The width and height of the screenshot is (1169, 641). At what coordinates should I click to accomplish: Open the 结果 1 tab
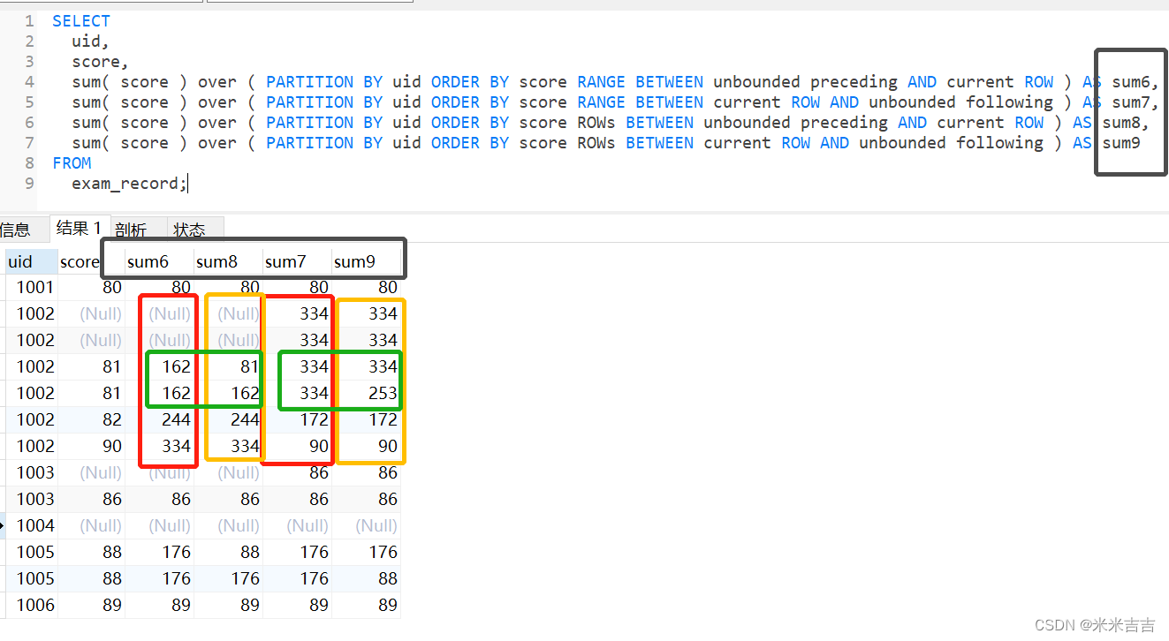[x=80, y=229]
